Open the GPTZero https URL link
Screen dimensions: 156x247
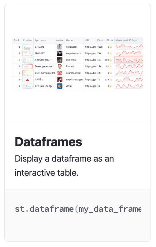pos(90,47)
